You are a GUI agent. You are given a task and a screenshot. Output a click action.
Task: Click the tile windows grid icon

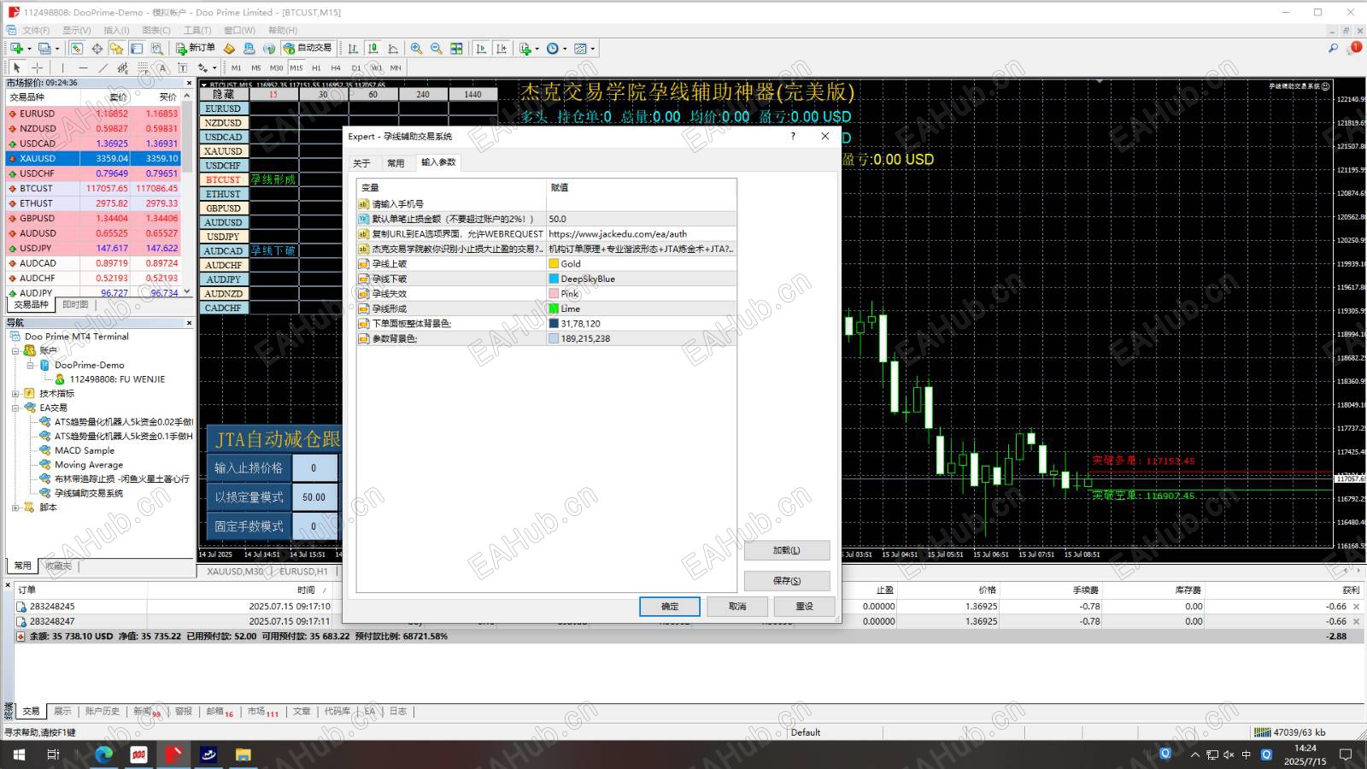(x=457, y=49)
